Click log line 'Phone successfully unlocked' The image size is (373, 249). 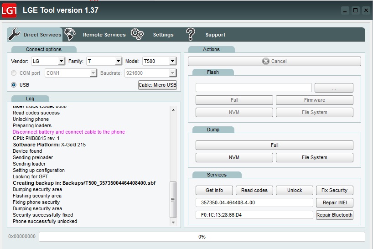[45, 222]
